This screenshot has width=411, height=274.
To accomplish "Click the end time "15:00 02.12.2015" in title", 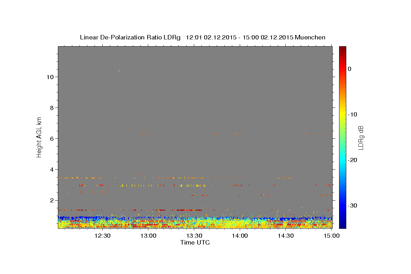I will pyautogui.click(x=268, y=37).
